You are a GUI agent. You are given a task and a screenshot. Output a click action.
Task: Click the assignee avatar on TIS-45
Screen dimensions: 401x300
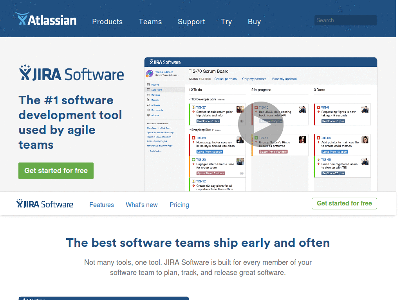coord(365,161)
